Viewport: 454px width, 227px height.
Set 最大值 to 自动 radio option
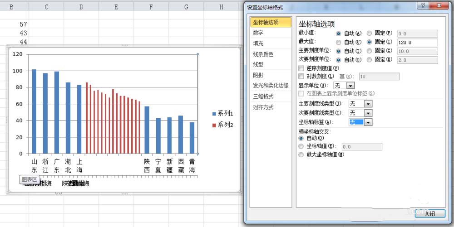(x=339, y=42)
